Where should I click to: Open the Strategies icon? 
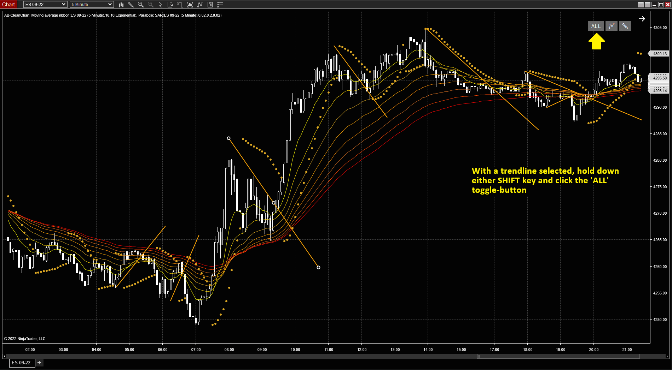click(x=210, y=5)
